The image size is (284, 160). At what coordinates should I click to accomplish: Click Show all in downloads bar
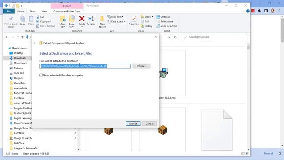click(268, 154)
